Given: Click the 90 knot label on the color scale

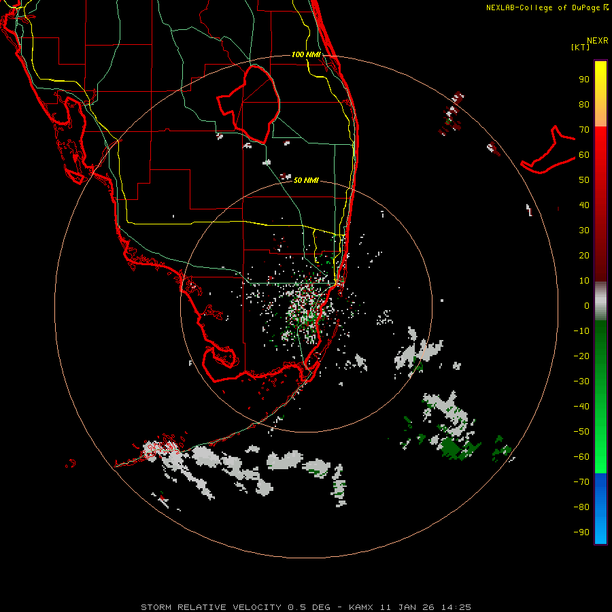Looking at the screenshot, I should pyautogui.click(x=584, y=80).
